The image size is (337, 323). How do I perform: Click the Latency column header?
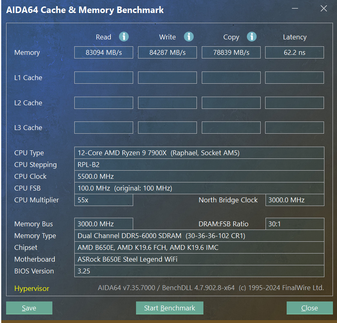(x=295, y=37)
